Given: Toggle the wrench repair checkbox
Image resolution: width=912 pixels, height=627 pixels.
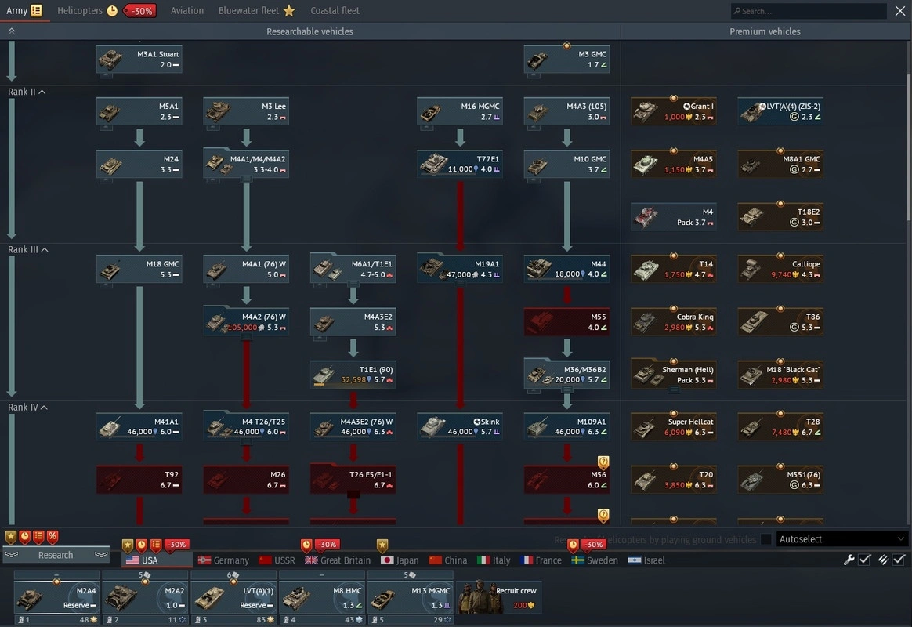Looking at the screenshot, I should (x=864, y=560).
